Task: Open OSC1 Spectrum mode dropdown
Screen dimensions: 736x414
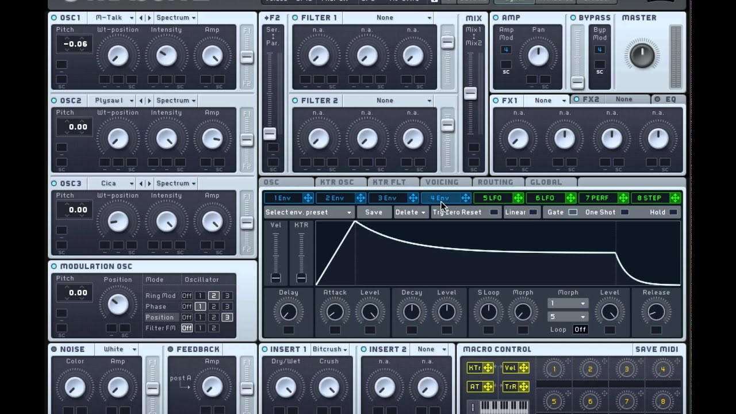Action: click(176, 18)
